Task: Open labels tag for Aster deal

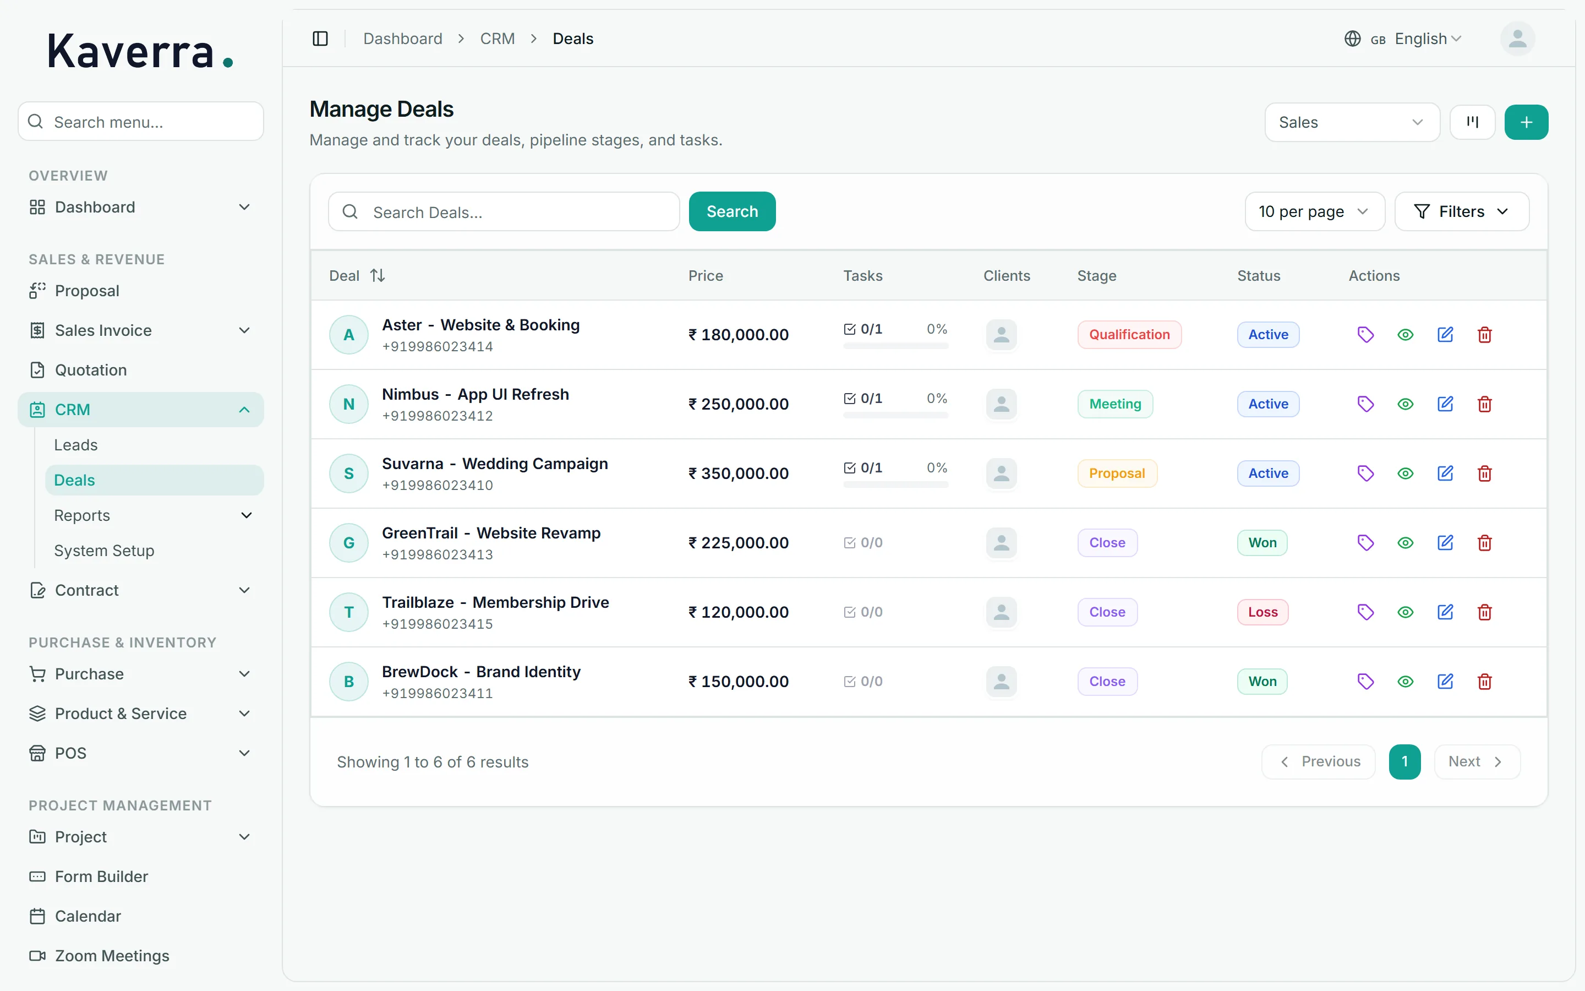Action: [x=1365, y=334]
